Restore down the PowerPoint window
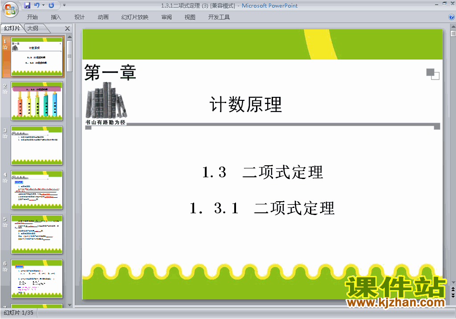The width and height of the screenshot is (456, 319). pyautogui.click(x=445, y=4)
